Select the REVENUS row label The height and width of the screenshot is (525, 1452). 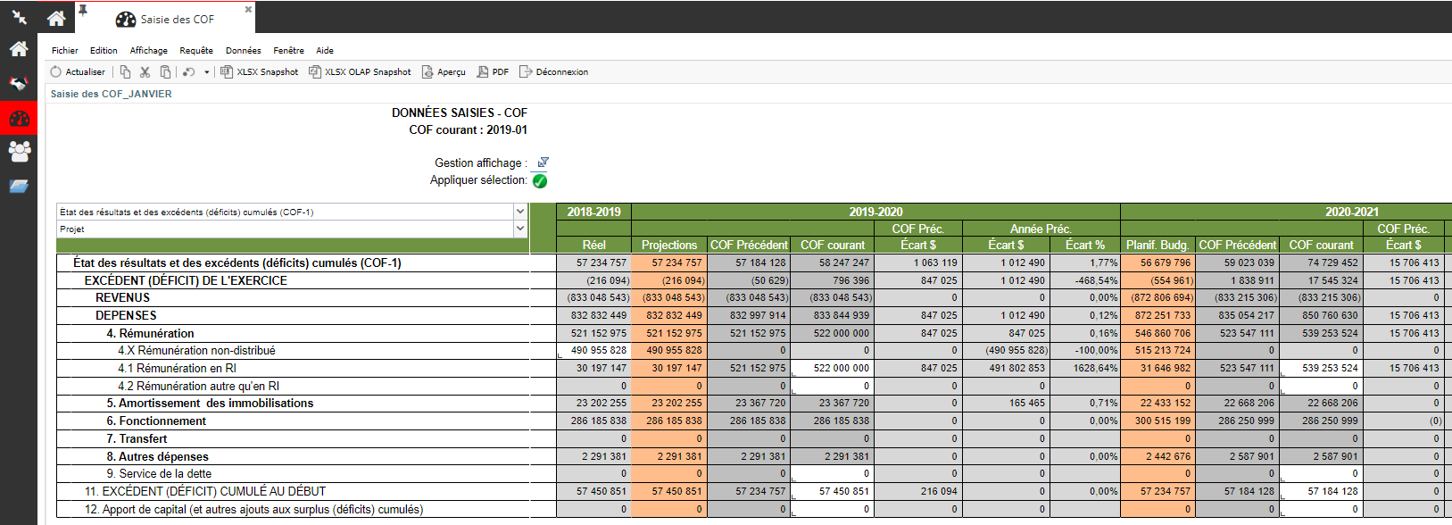tap(122, 297)
